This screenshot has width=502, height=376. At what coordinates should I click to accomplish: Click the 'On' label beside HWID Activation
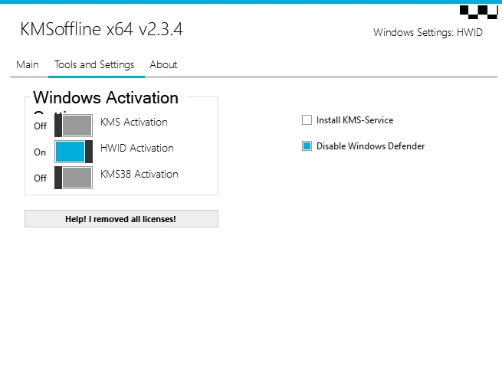point(40,152)
